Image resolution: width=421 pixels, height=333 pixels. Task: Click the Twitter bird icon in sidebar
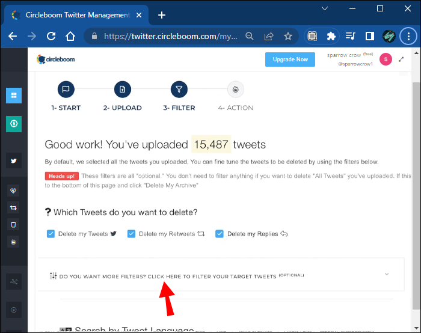(14, 160)
